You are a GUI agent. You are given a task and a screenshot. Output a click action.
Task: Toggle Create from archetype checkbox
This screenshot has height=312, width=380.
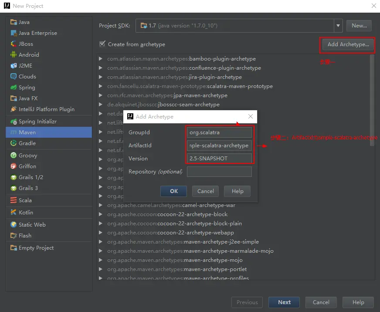(x=102, y=44)
